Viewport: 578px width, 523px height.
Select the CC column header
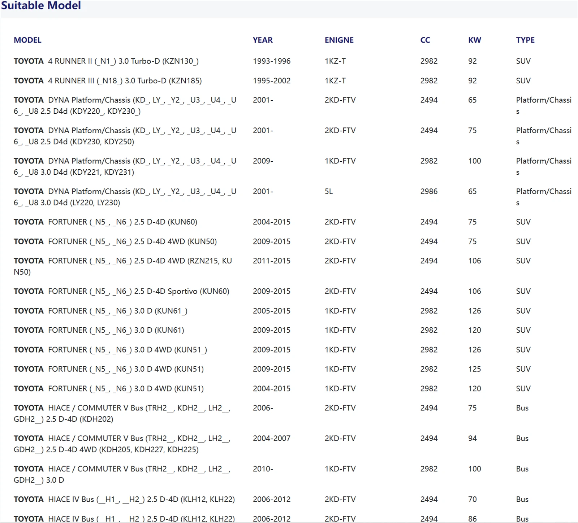(425, 40)
